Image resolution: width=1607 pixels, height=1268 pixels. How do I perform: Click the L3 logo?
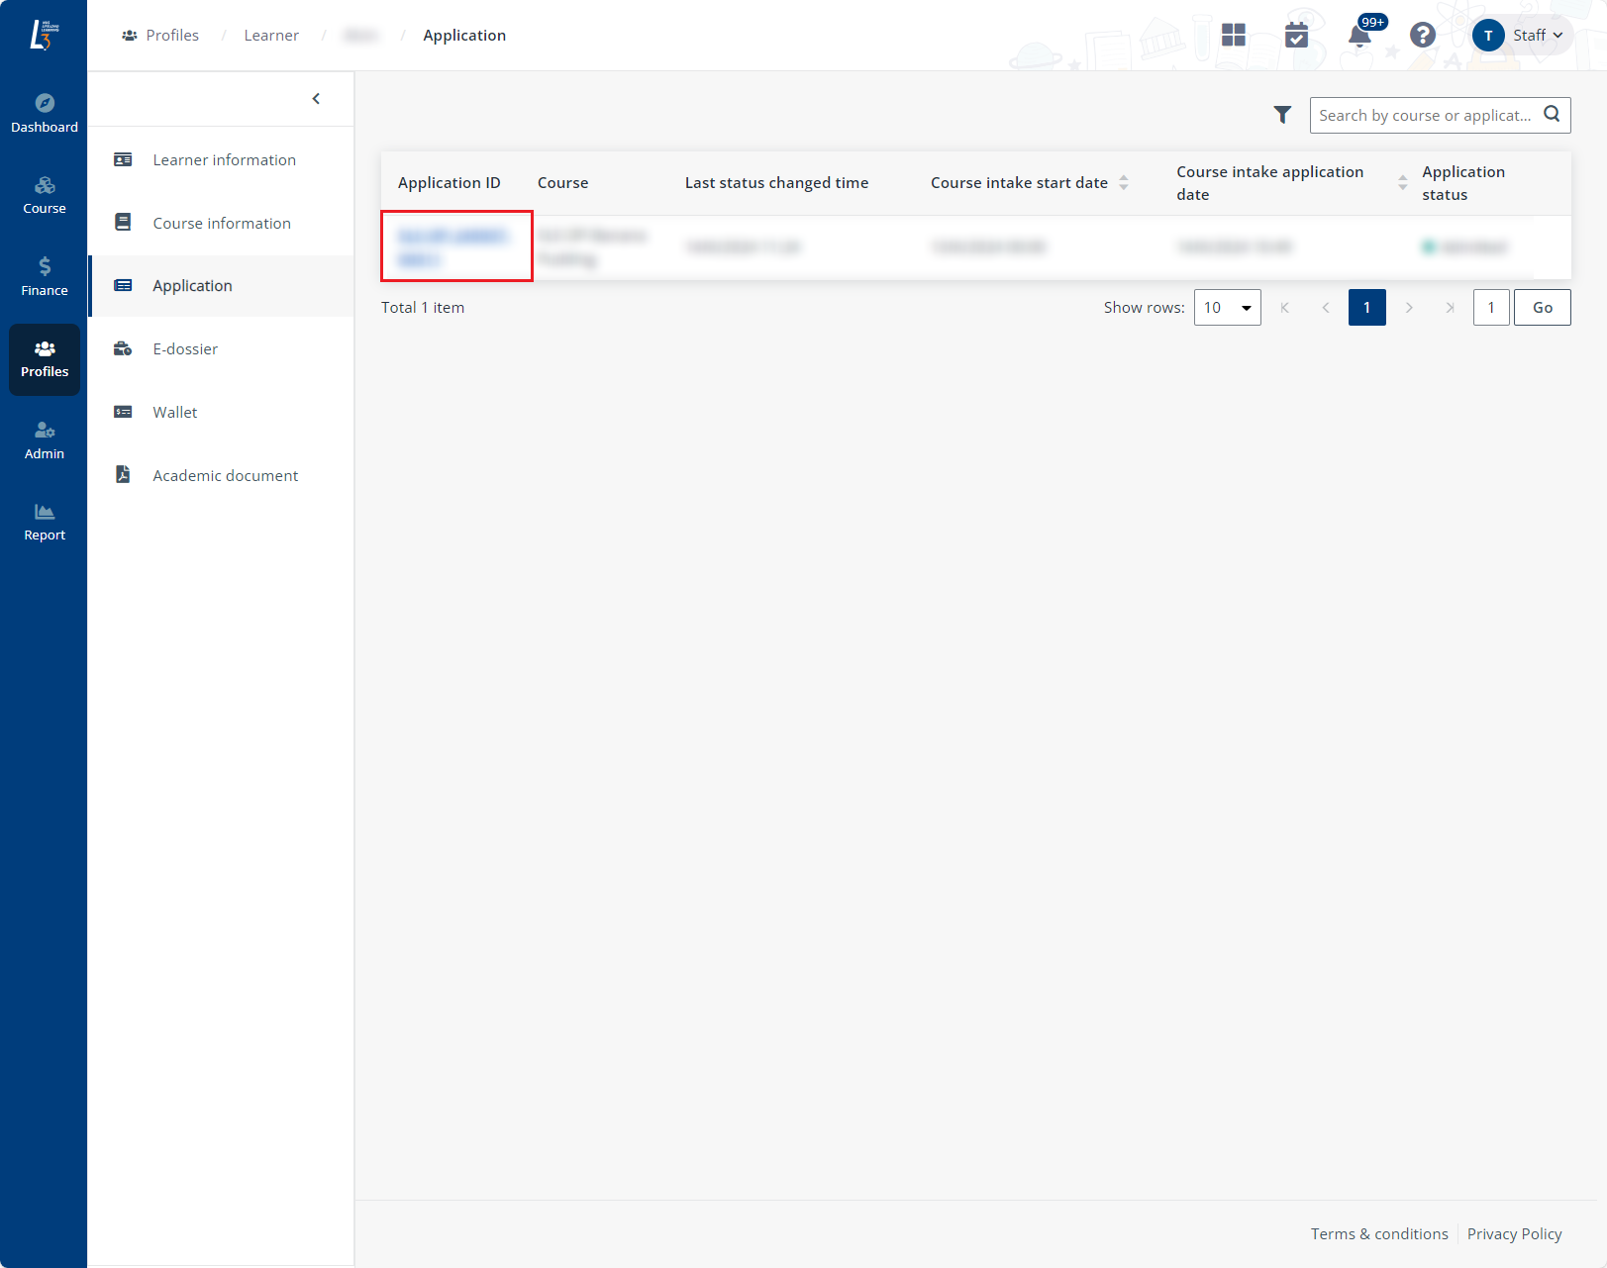[44, 35]
